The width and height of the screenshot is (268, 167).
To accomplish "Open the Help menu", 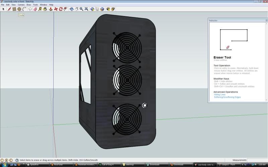I will click(x=51, y=5).
